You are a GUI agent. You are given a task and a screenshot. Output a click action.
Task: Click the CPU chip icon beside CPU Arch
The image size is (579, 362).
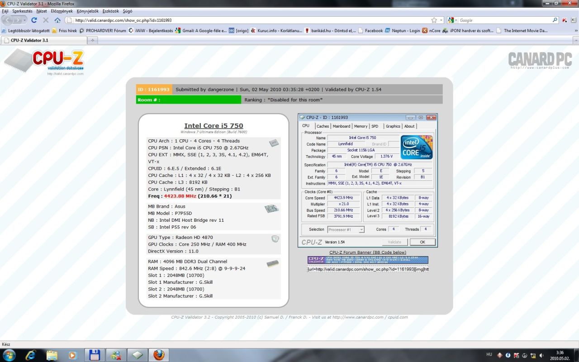click(274, 143)
